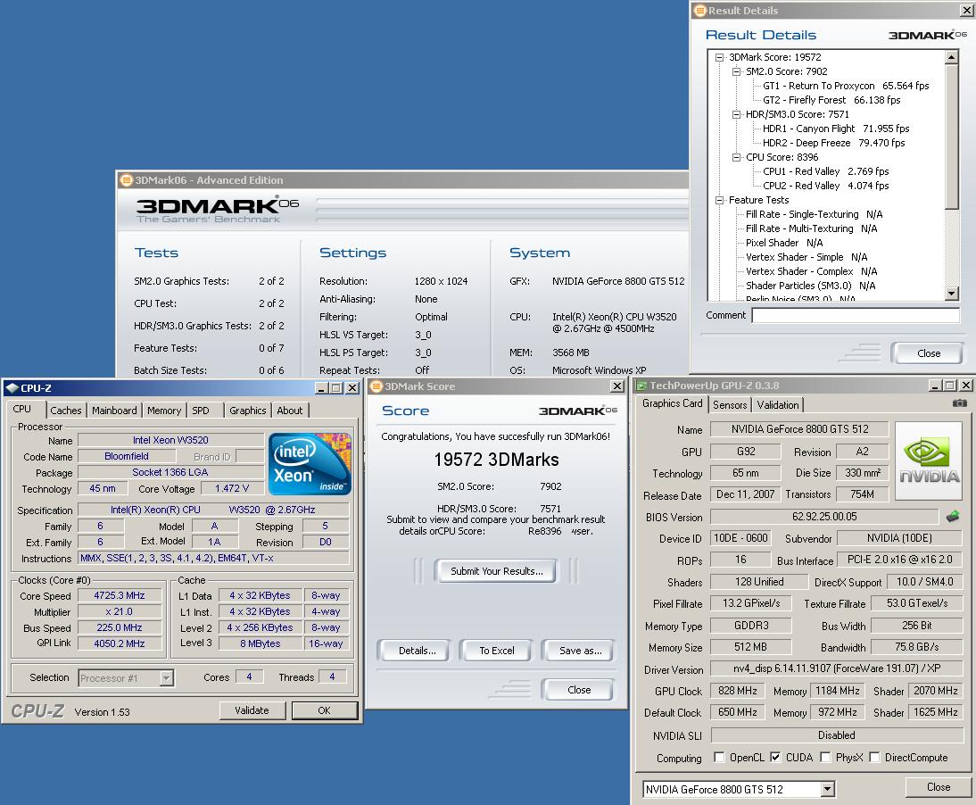Screen dimensions: 976x805
Task: Click the Result Details window title icon
Action: [x=700, y=10]
